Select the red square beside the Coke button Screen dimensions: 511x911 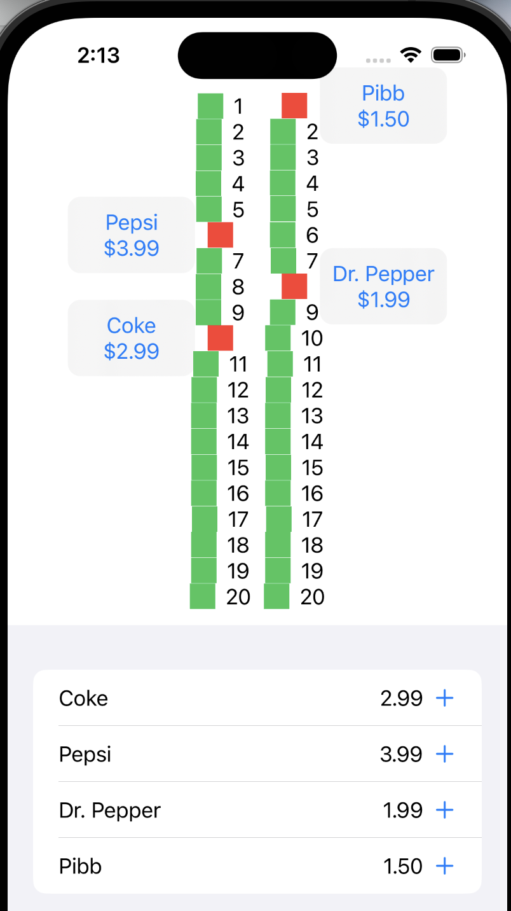(x=221, y=337)
